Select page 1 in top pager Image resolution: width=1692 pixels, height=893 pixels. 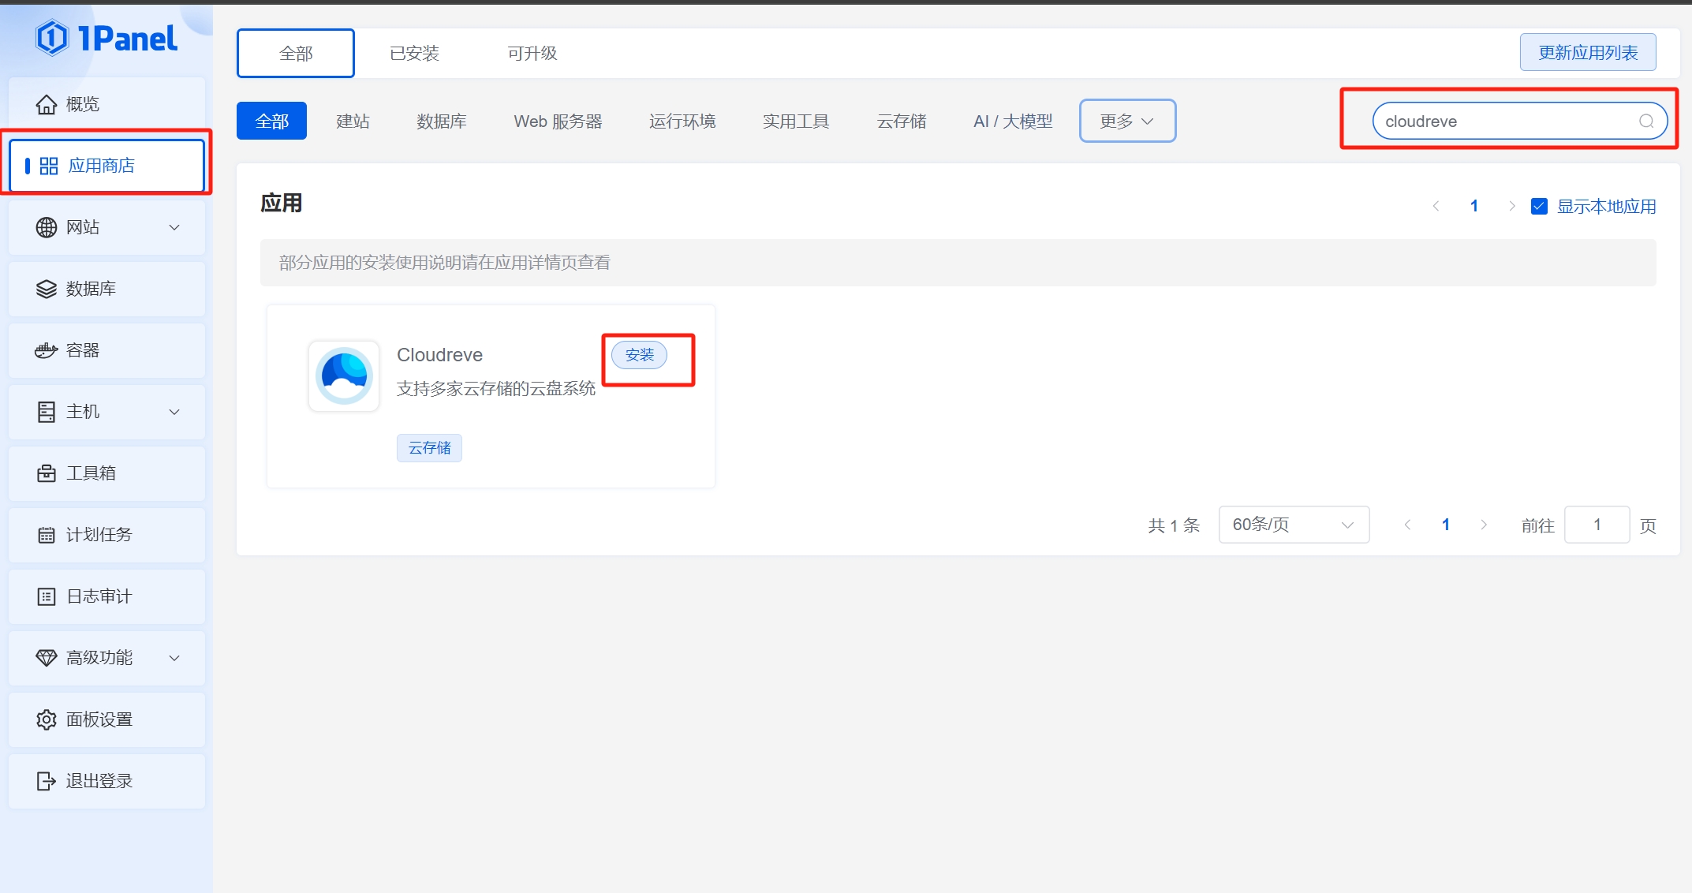coord(1473,206)
